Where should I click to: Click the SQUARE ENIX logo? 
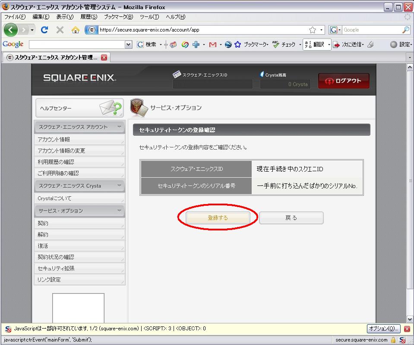point(79,78)
